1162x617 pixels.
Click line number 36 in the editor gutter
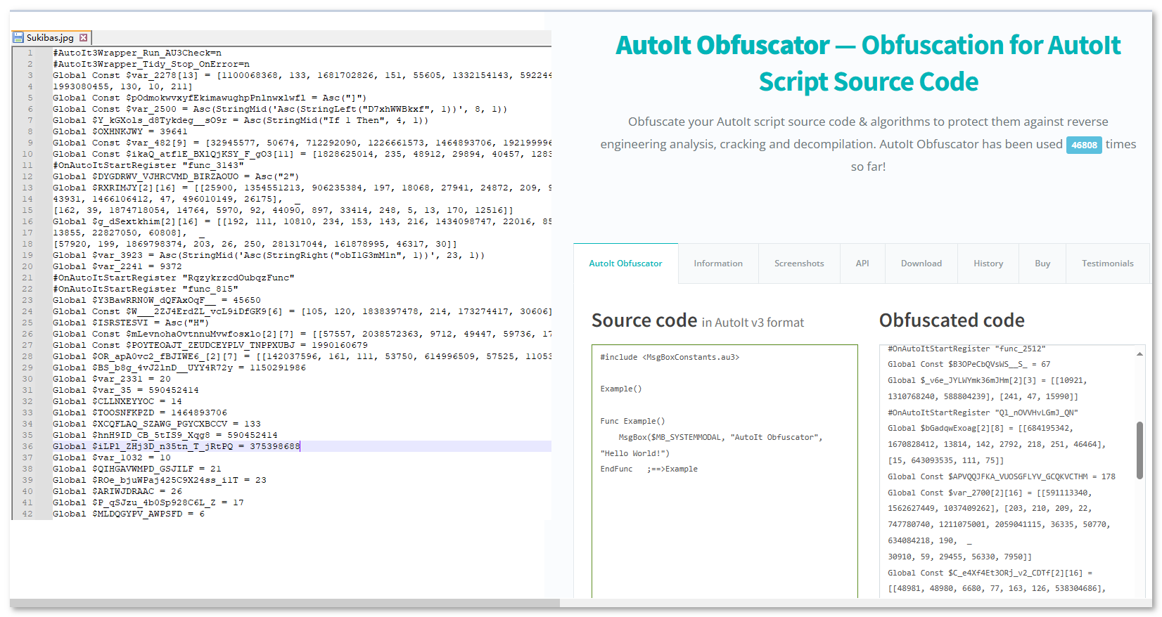pos(27,446)
